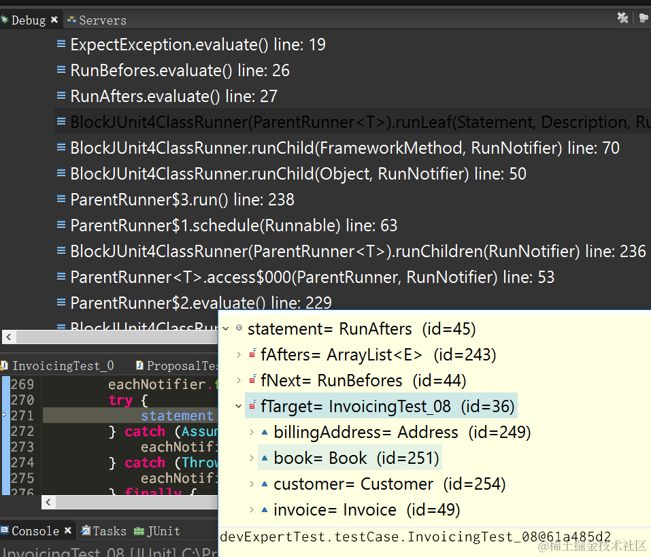Screen dimensions: 651x557
Task: Select runChildren(RunNotifier) line: 236 frame
Action: pos(358,252)
